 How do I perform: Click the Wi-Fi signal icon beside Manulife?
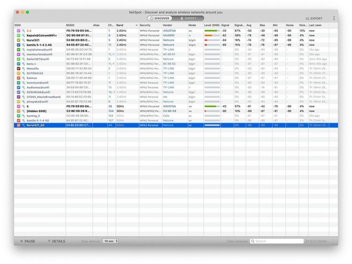23,68
